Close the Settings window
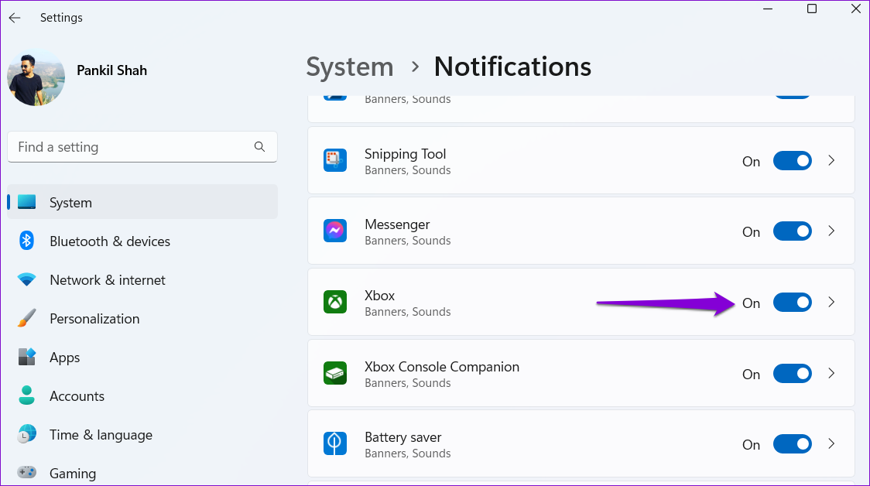870x486 pixels. click(855, 9)
